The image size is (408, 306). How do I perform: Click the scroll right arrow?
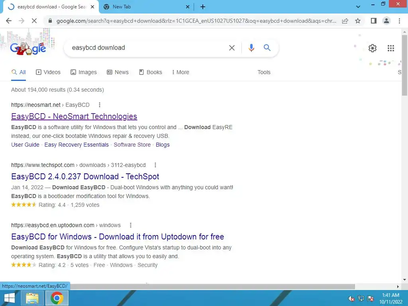(x=398, y=286)
